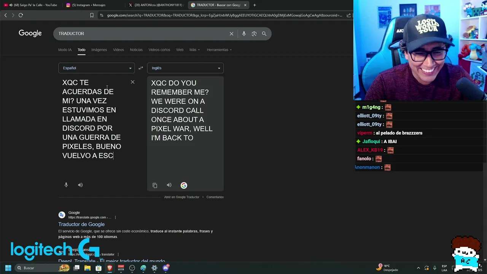Screen dimensions: 487x274
Task: Reload the page with the refresh icon
Action: 21,15
